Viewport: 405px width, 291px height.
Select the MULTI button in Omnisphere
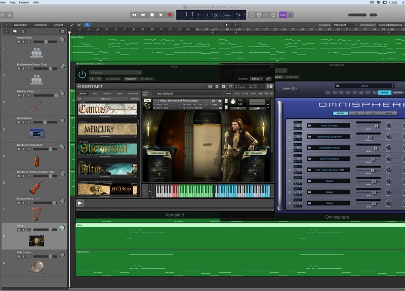tap(384, 93)
